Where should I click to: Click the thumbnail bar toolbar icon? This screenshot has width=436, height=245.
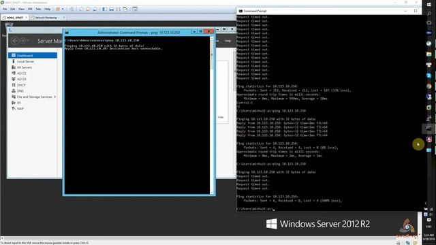click(112, 9)
